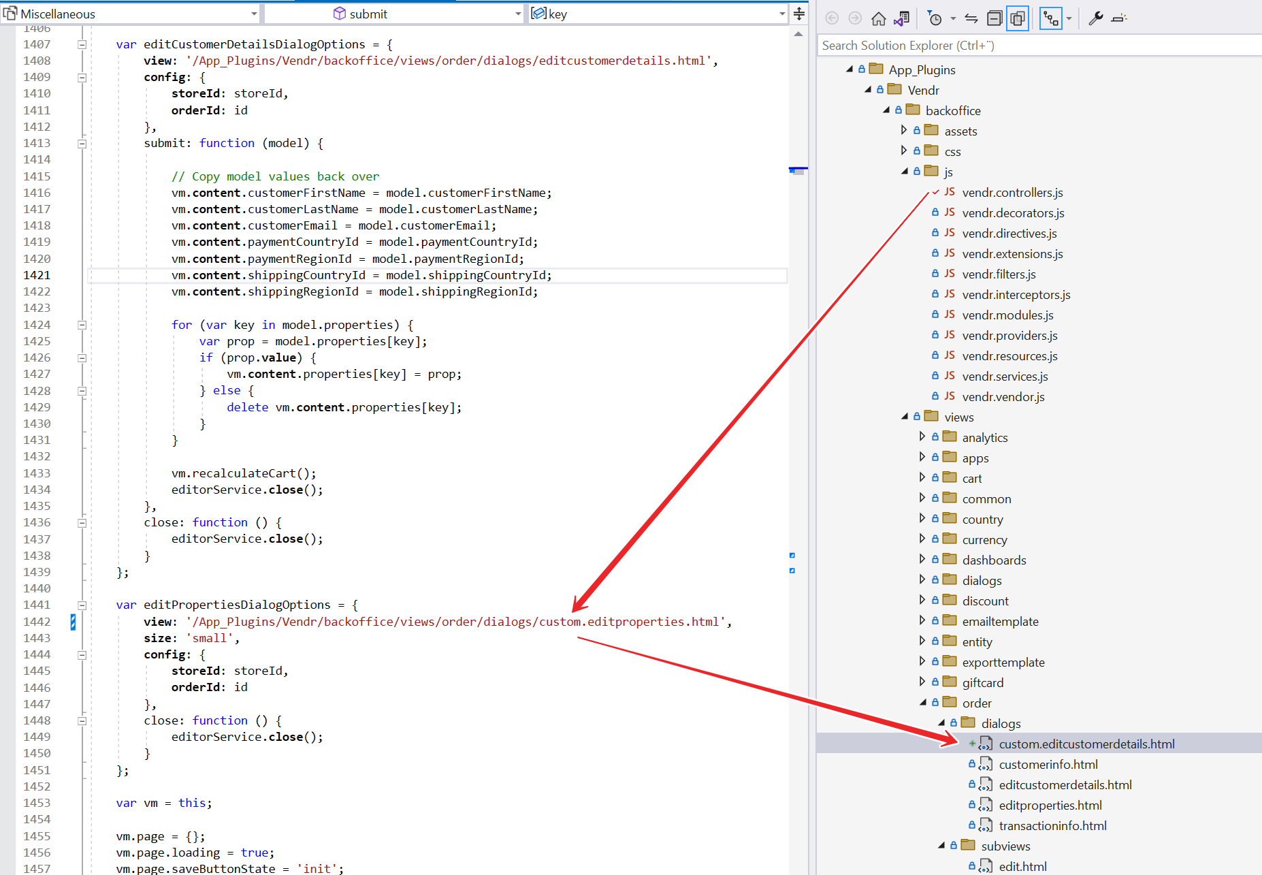Select custom.editcustomerdetails.html file
Viewport: 1262px width, 875px height.
pyautogui.click(x=1086, y=744)
